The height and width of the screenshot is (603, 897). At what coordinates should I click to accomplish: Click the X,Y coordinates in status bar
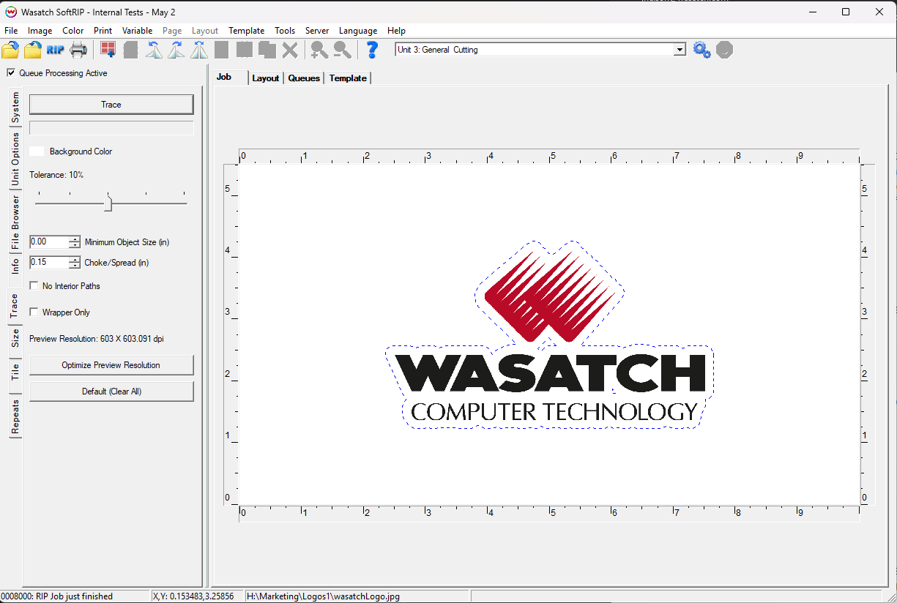(193, 596)
